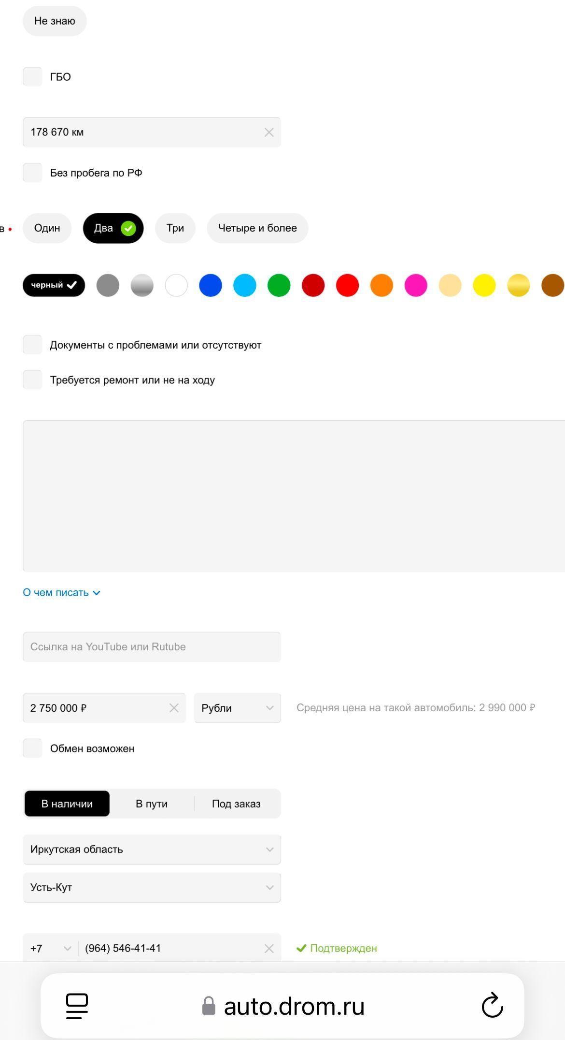Select the Не знаю option

pos(55,21)
